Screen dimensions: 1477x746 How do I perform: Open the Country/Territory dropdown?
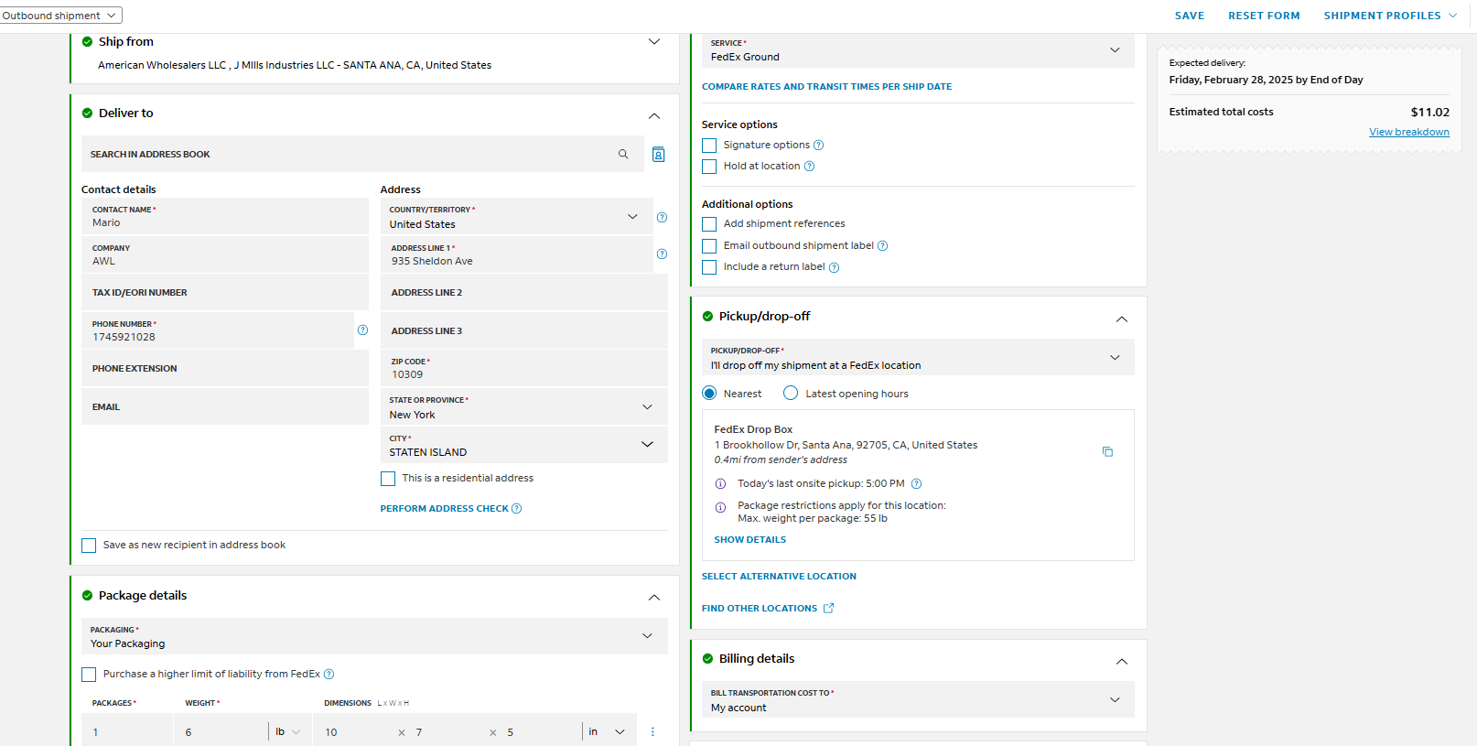(517, 217)
